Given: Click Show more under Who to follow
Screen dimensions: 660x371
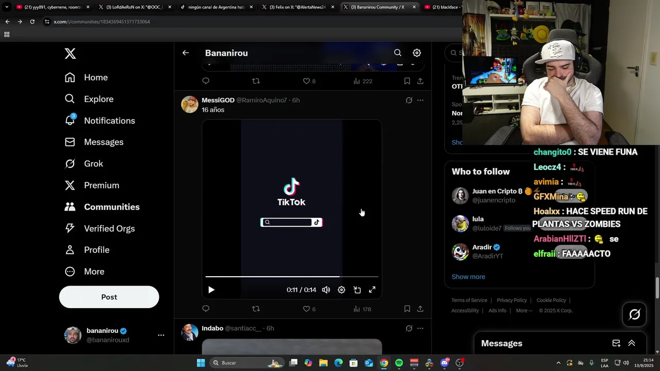Looking at the screenshot, I should [x=468, y=277].
